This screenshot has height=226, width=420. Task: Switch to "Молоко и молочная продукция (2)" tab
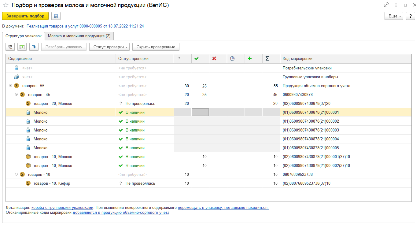pos(79,36)
